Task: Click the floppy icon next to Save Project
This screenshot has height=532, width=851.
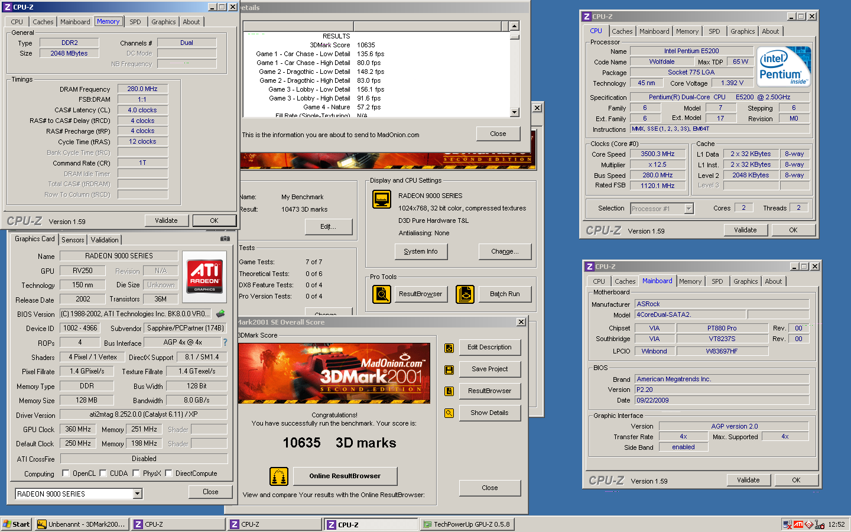Action: coord(449,369)
